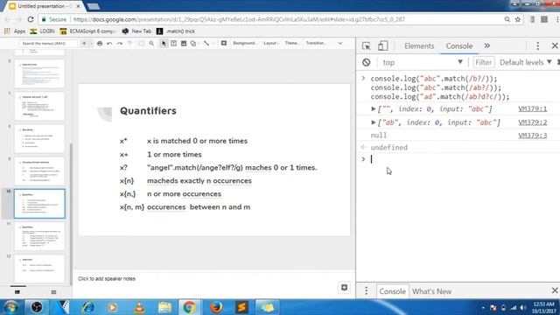The image size is (560, 315).
Task: Click the new slide plus button
Action: (x=84, y=43)
